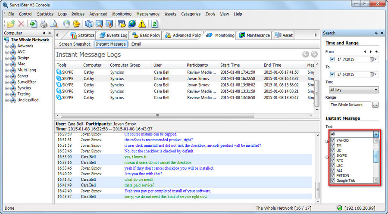Go to next log page arrow
This screenshot has width=388, height=214.
coord(314,54)
